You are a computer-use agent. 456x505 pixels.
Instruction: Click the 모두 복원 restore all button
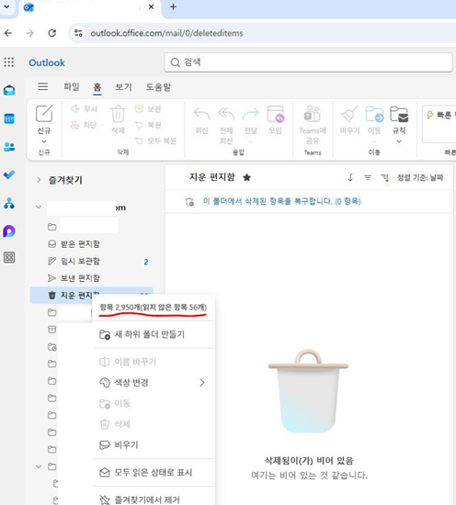tap(155, 140)
